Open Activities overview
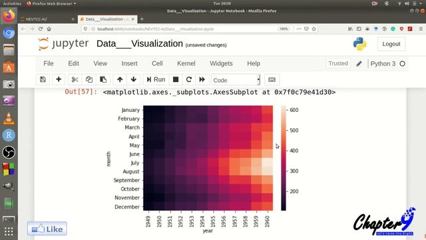426x240 pixels. click(12, 3)
